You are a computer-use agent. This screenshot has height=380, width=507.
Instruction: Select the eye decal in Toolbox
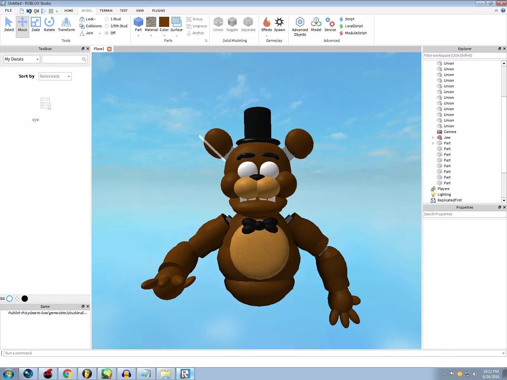46,104
